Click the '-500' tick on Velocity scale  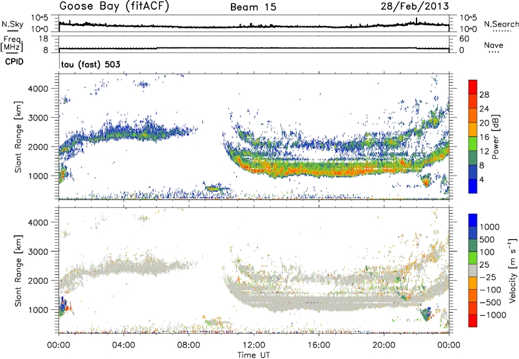tap(490, 303)
